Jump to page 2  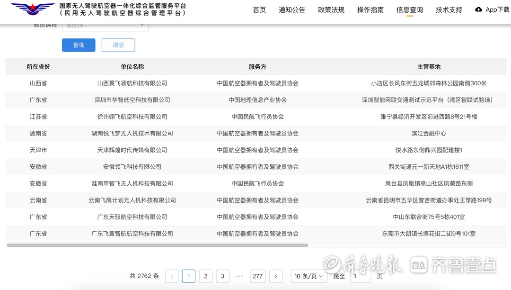point(205,276)
